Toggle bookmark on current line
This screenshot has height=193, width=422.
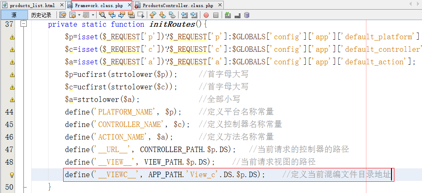coord(171,15)
